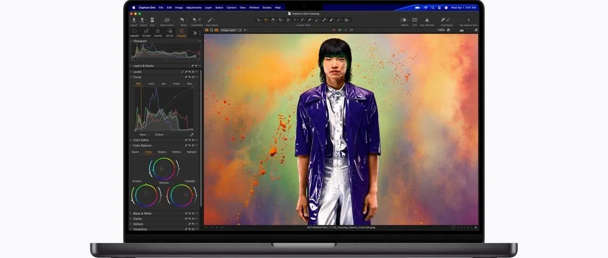Open the Scripts menu
608x258 pixels.
267,7
